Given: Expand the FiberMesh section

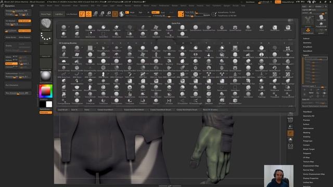Looking at the screenshot, I should click(308, 112).
